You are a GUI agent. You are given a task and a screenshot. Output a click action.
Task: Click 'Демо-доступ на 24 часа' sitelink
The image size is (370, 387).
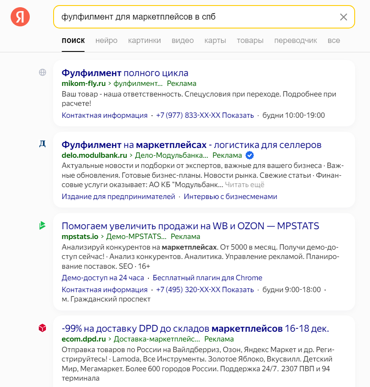coord(102,278)
